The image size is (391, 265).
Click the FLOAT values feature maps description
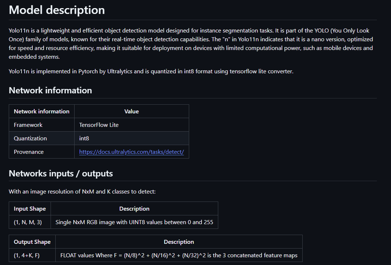(179, 255)
